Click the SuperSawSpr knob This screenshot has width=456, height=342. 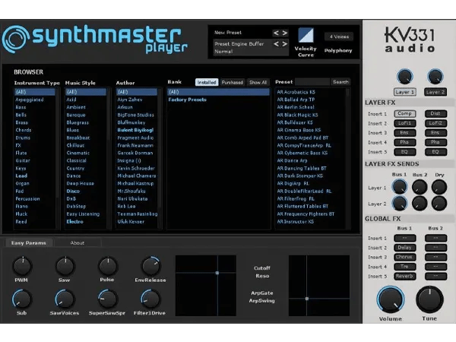click(108, 299)
